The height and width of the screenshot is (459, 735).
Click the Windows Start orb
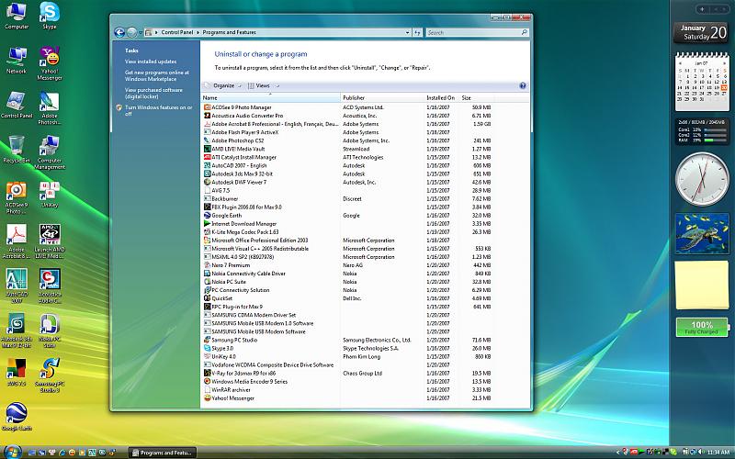10,452
